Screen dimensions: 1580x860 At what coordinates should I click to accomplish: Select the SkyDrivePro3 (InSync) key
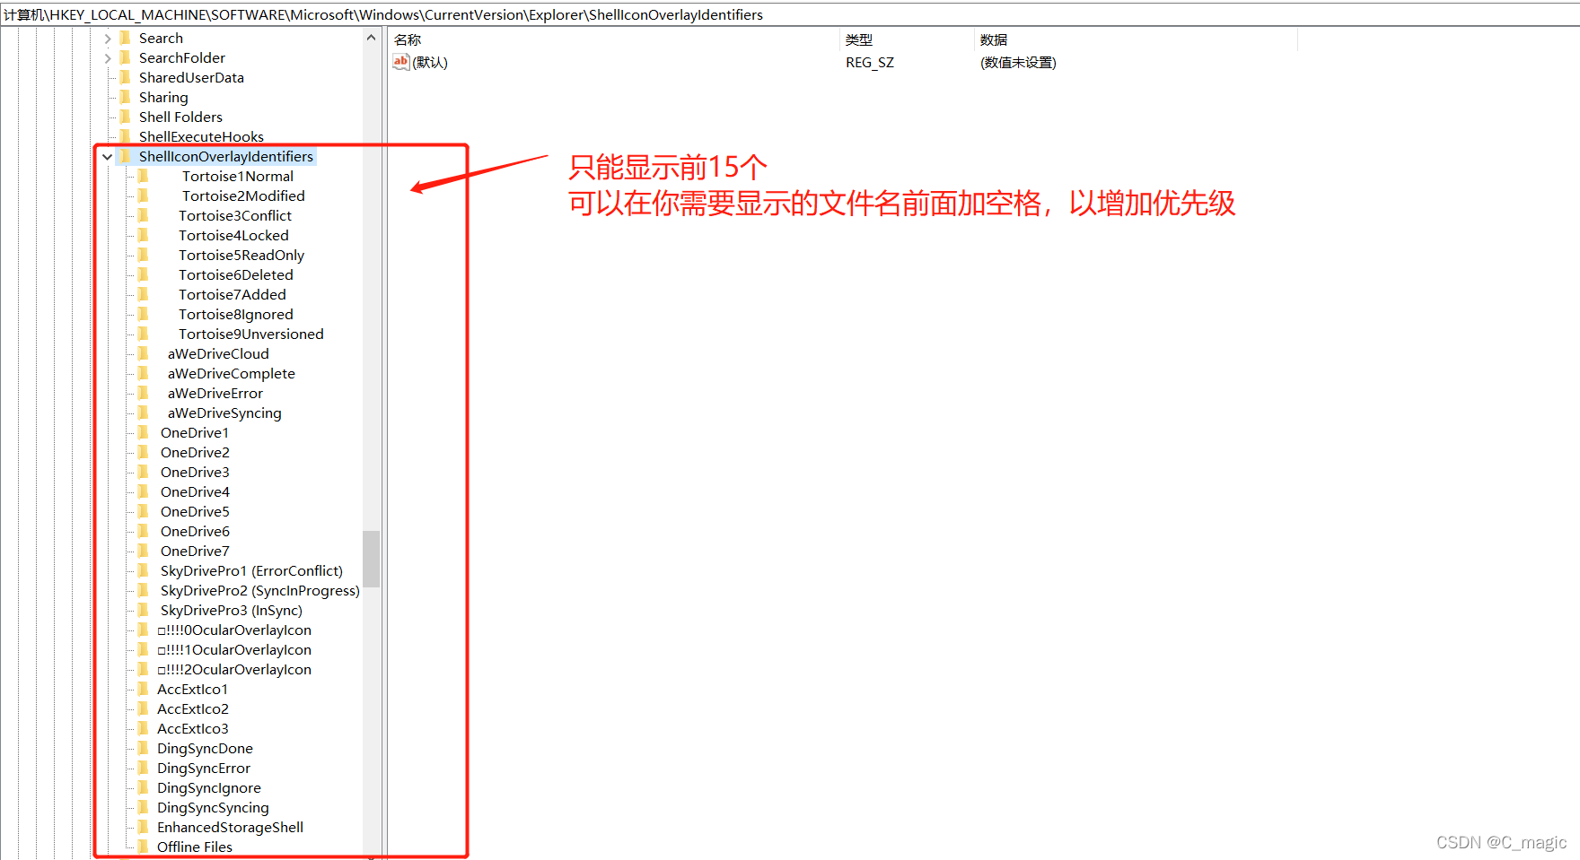(231, 610)
